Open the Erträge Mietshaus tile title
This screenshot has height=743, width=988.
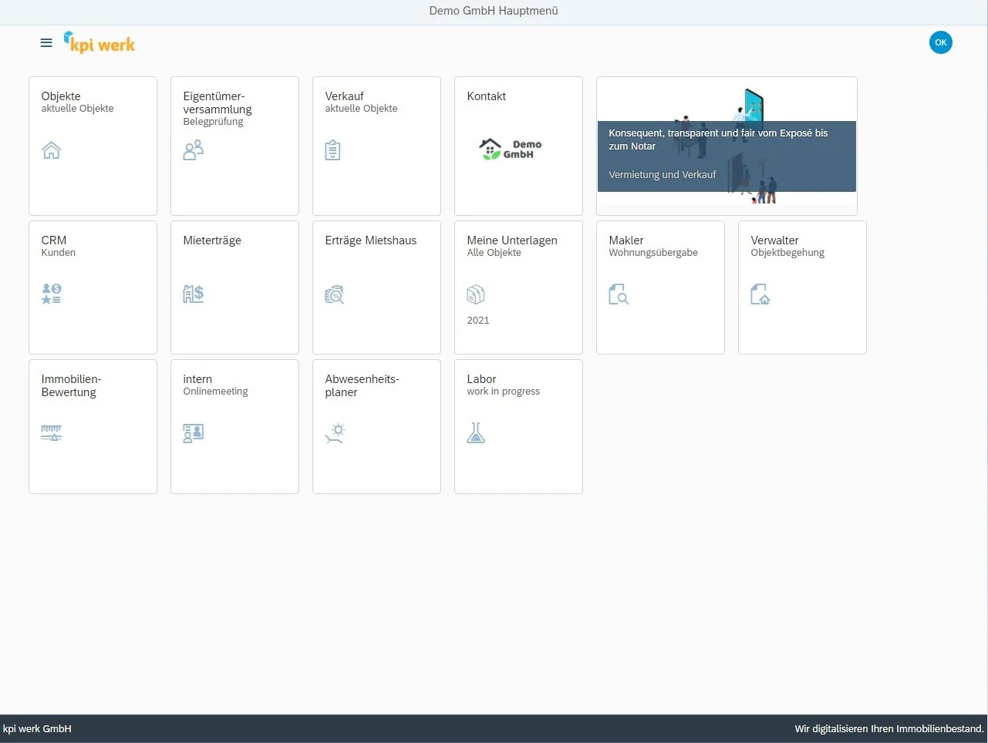[x=371, y=240]
